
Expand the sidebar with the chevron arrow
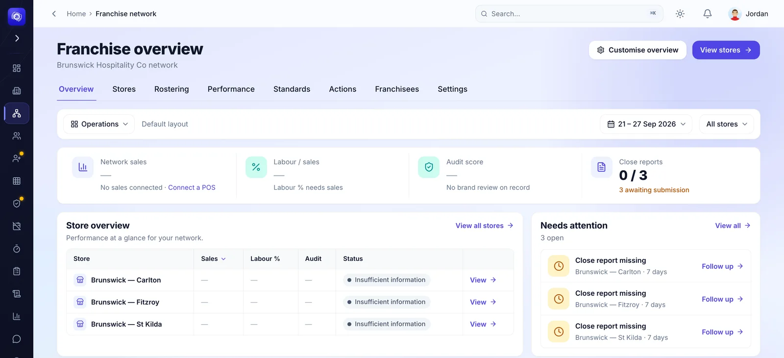pyautogui.click(x=17, y=38)
